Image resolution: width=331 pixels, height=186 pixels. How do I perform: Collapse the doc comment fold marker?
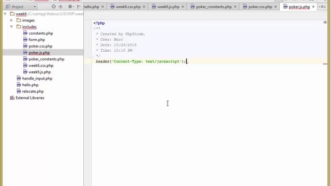click(x=92, y=28)
